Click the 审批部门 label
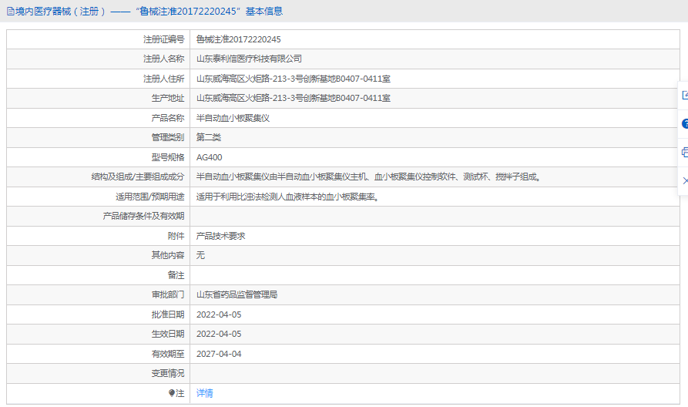This screenshot has width=688, height=407. 168,294
